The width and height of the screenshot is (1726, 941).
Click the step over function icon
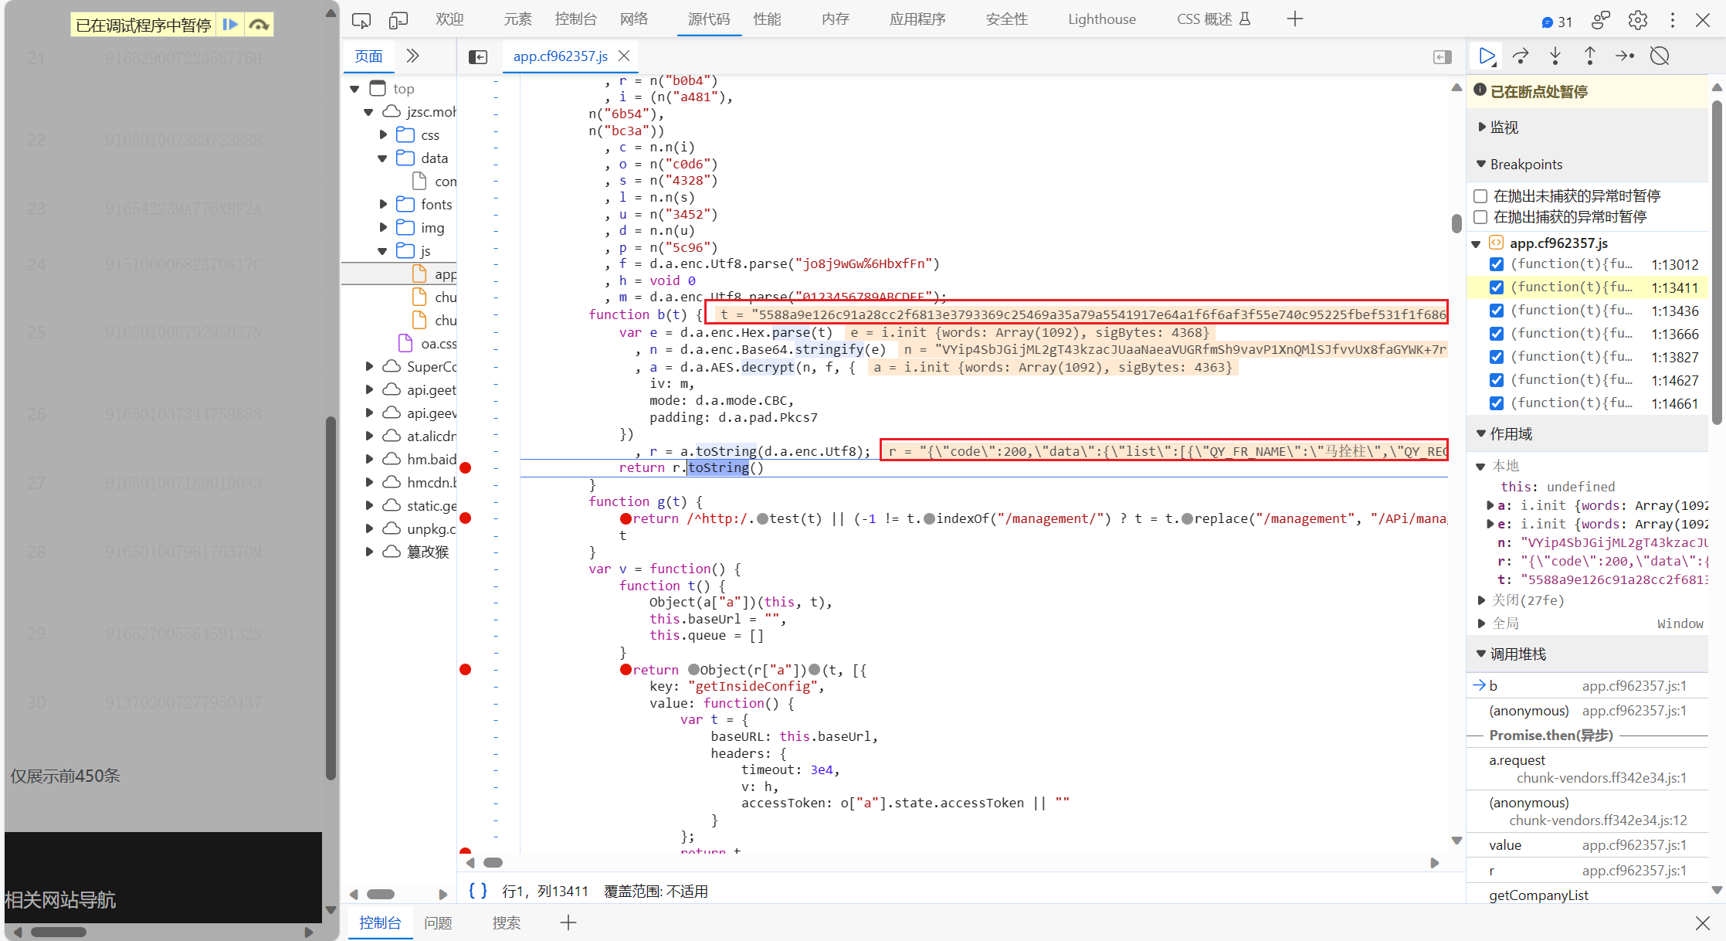tap(1521, 56)
